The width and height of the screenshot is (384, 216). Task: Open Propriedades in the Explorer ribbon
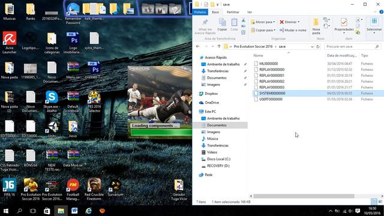coord(344,25)
